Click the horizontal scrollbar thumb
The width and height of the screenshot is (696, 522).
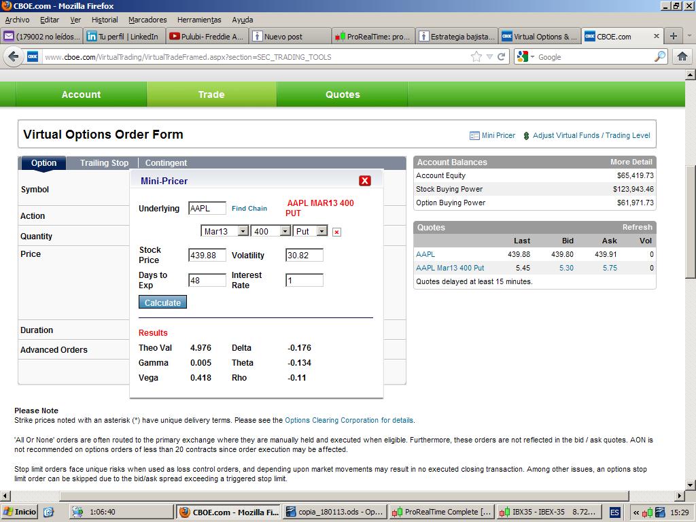tap(344, 495)
